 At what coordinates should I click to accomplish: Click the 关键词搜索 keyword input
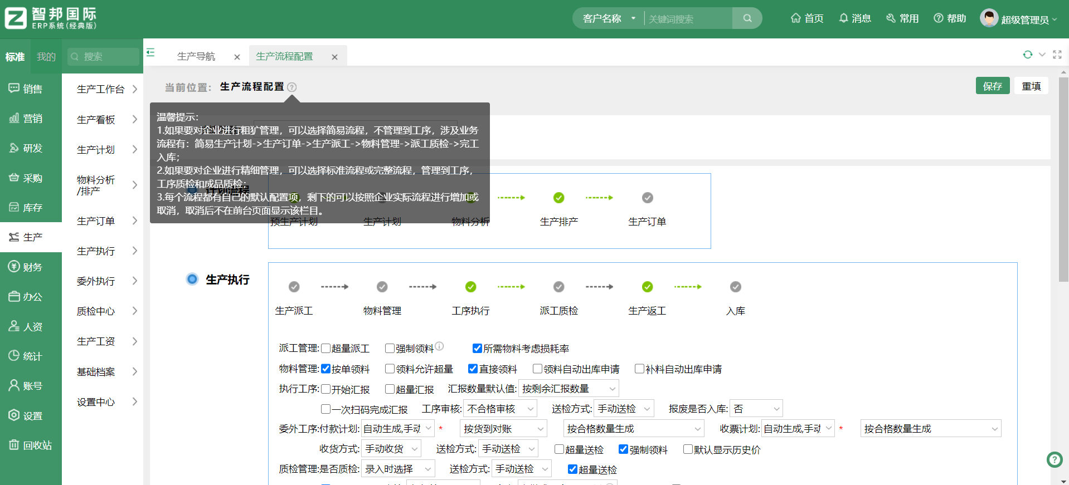688,18
